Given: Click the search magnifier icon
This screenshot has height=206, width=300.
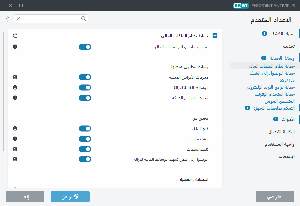Looking at the screenshot, I should tap(83, 19).
